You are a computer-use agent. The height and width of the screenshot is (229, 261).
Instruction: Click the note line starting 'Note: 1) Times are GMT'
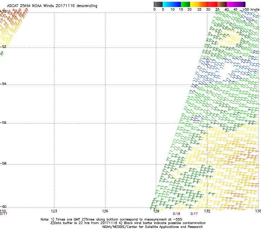coord(111,219)
